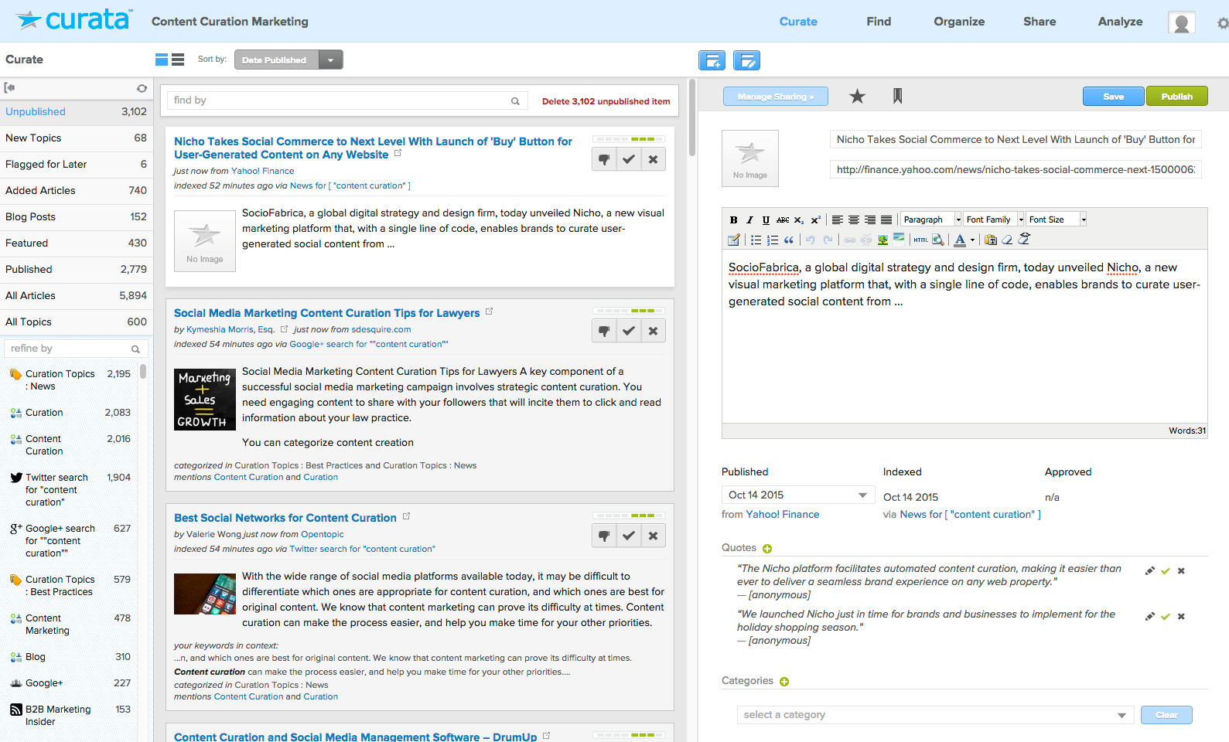Switch to the compact list view
This screenshot has height=742, width=1229.
178,60
